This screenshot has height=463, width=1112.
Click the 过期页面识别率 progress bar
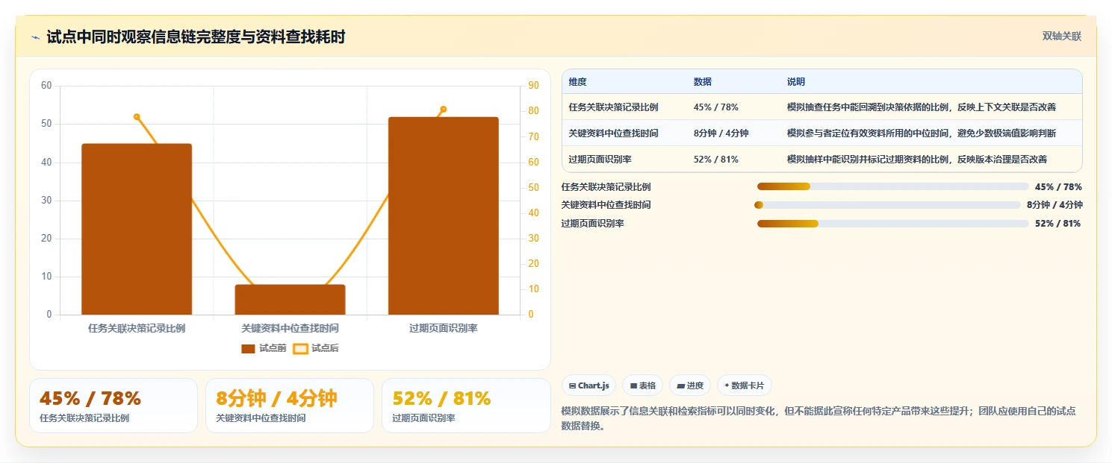click(892, 224)
